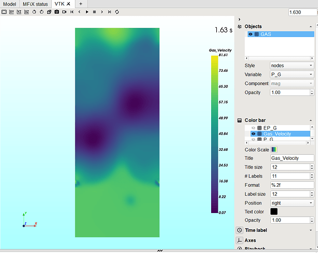Select the VTK tab
The image size is (318, 253).
coord(60,4)
